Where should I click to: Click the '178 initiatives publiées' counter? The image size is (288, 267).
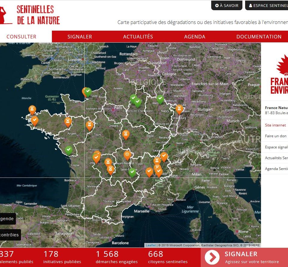tap(62, 257)
